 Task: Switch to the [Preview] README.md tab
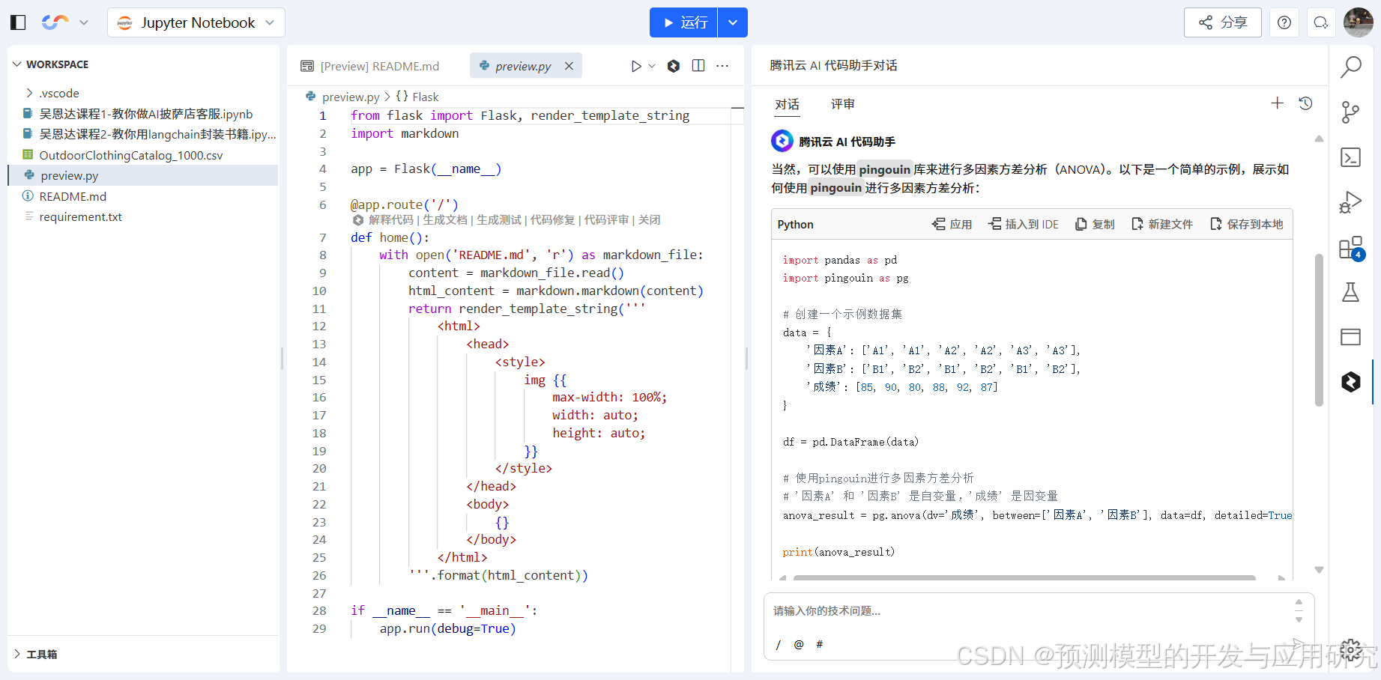click(x=370, y=66)
